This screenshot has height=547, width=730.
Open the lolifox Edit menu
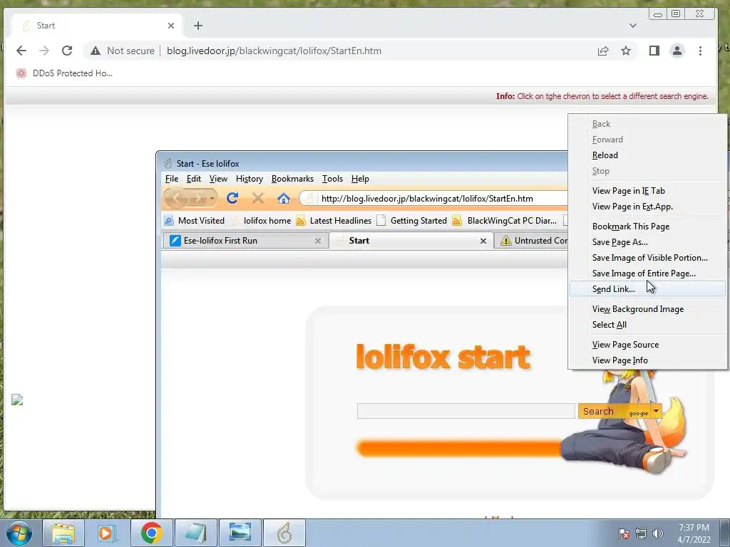pos(194,179)
